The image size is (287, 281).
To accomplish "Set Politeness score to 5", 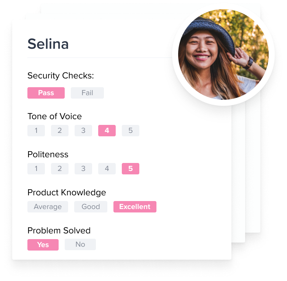I will click(131, 169).
